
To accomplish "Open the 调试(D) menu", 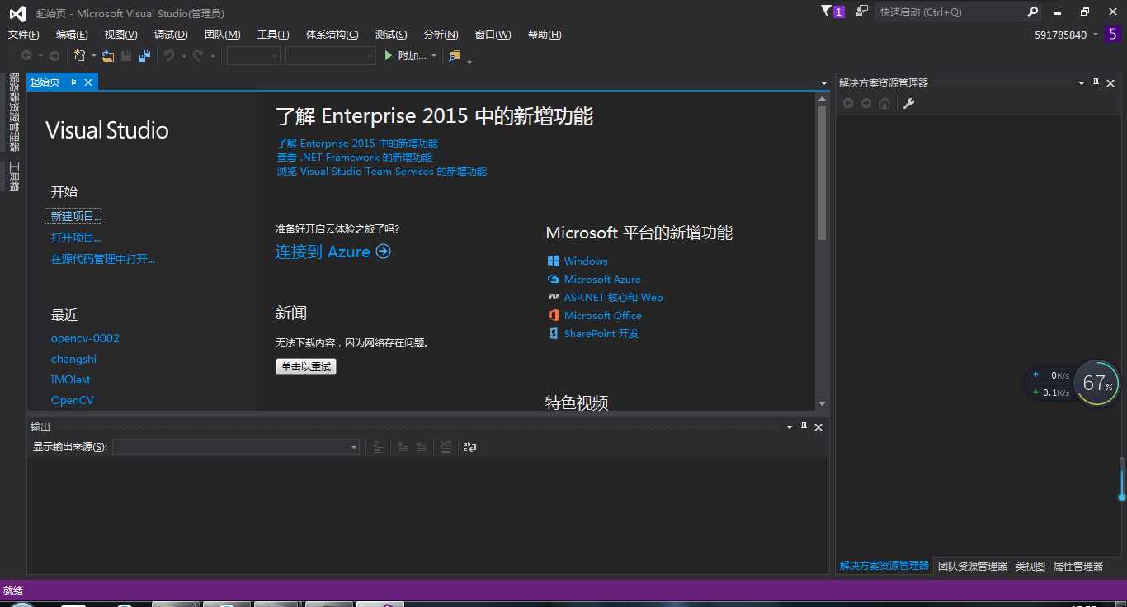I will (x=171, y=35).
